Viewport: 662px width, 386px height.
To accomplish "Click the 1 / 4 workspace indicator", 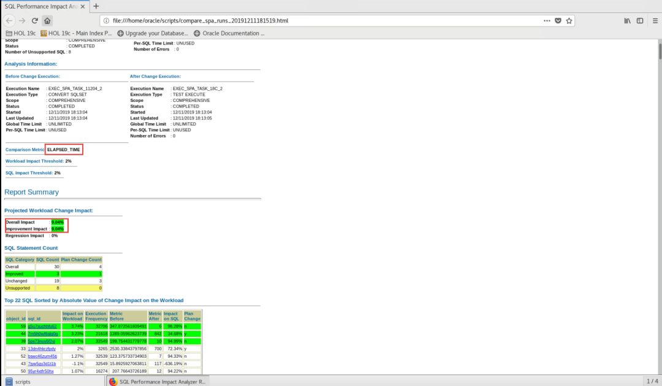I will (652, 381).
